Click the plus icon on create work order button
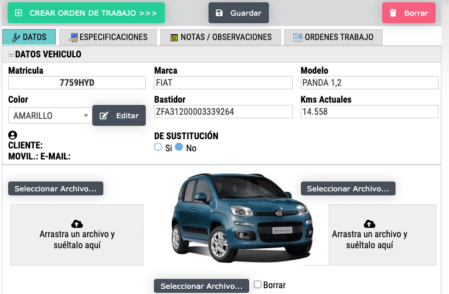Viewport: 449px width, 294px height. point(19,13)
